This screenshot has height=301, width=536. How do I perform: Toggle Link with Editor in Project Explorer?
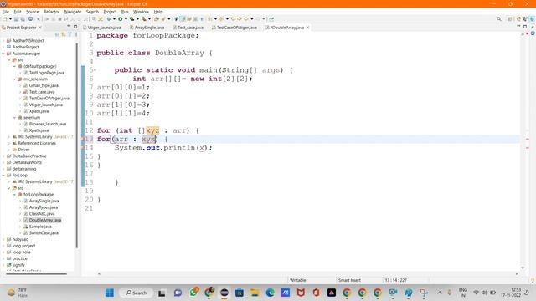pyautogui.click(x=64, y=34)
